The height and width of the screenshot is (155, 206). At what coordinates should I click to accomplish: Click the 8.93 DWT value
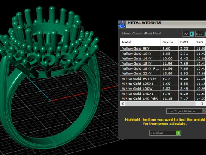click(x=184, y=74)
